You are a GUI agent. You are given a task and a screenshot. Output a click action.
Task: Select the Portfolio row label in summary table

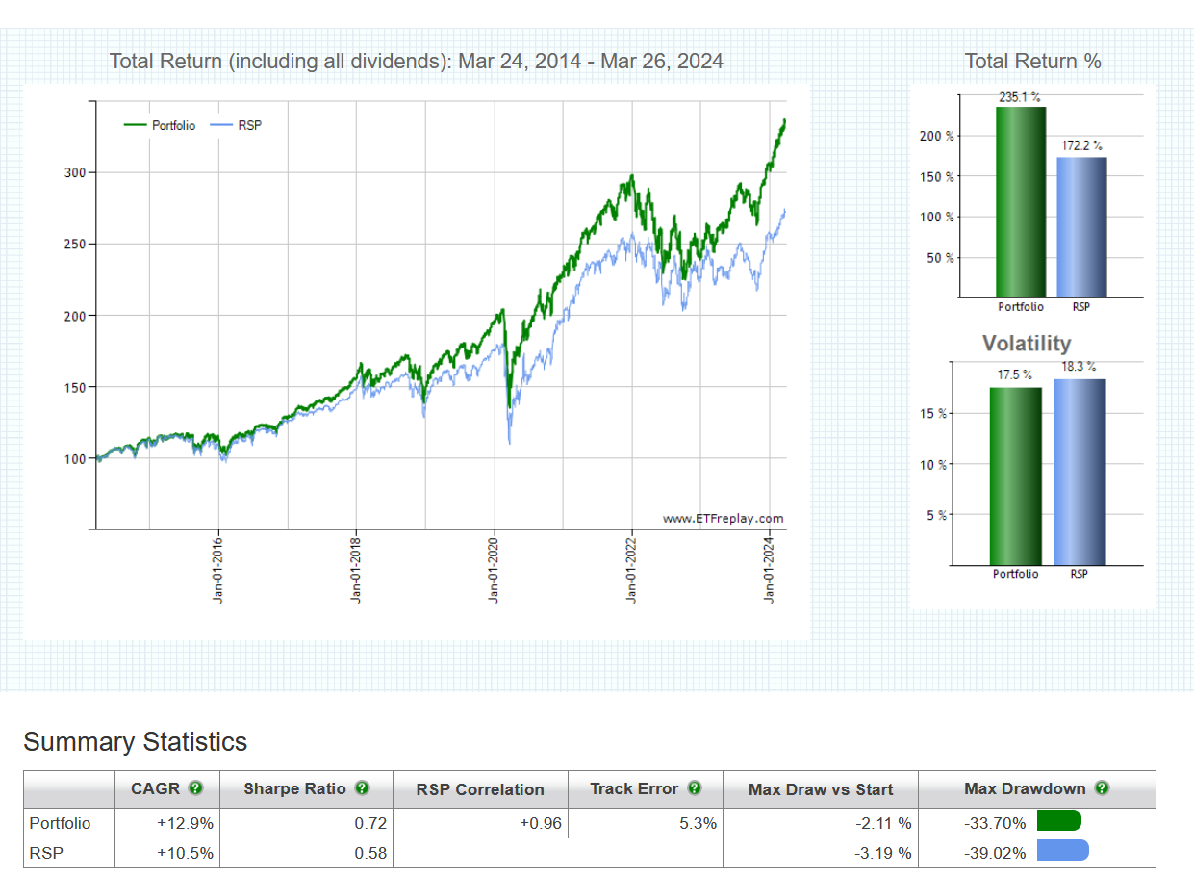(60, 823)
